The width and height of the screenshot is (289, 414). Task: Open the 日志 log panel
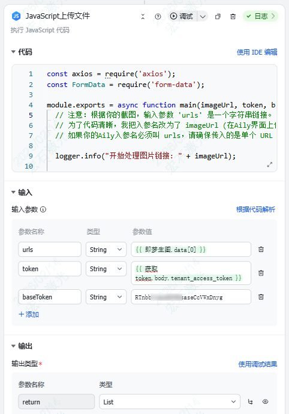(x=260, y=16)
